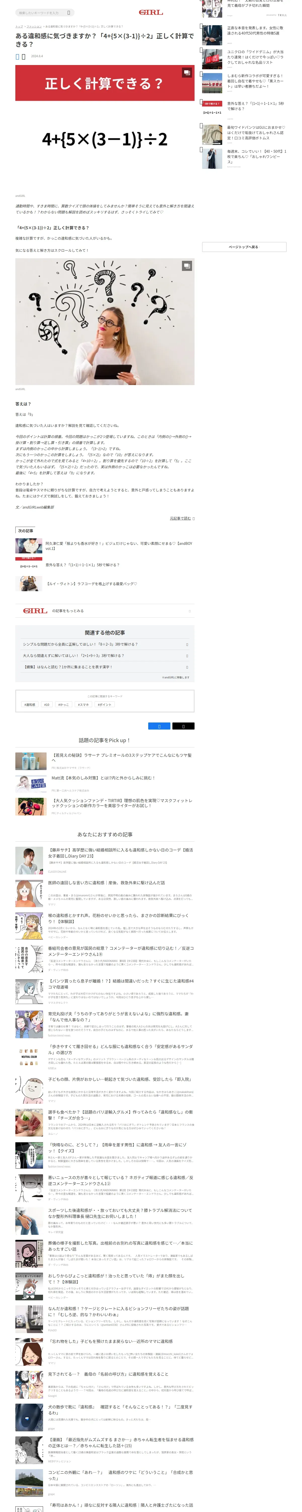Expand the related article 「8÷2÷3」3秒で解ける？
This screenshot has width=302, height=1512.
[x=105, y=644]
